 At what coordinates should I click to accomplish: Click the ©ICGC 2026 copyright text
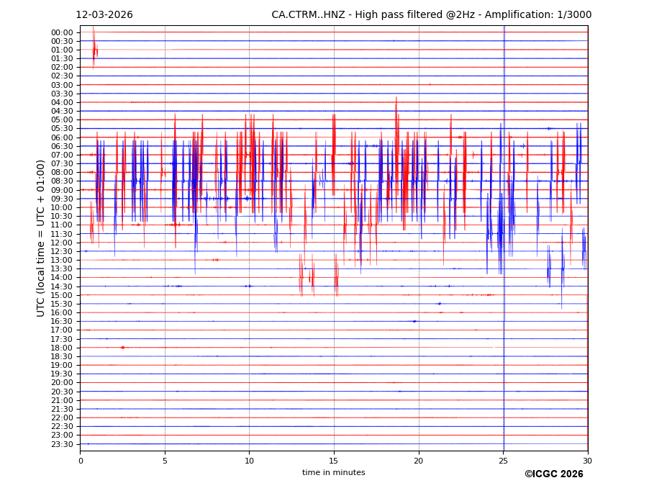coord(553,474)
